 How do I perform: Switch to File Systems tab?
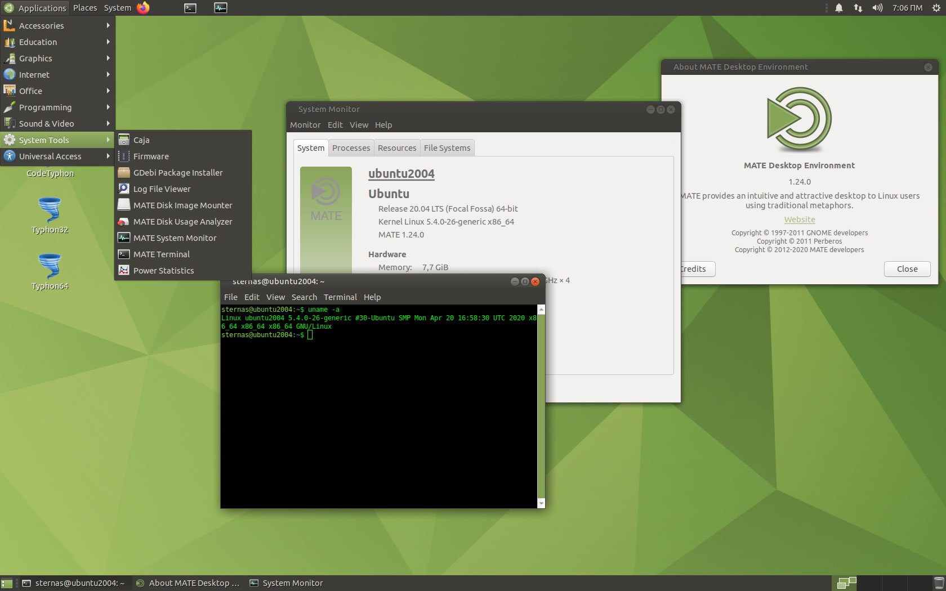click(447, 148)
